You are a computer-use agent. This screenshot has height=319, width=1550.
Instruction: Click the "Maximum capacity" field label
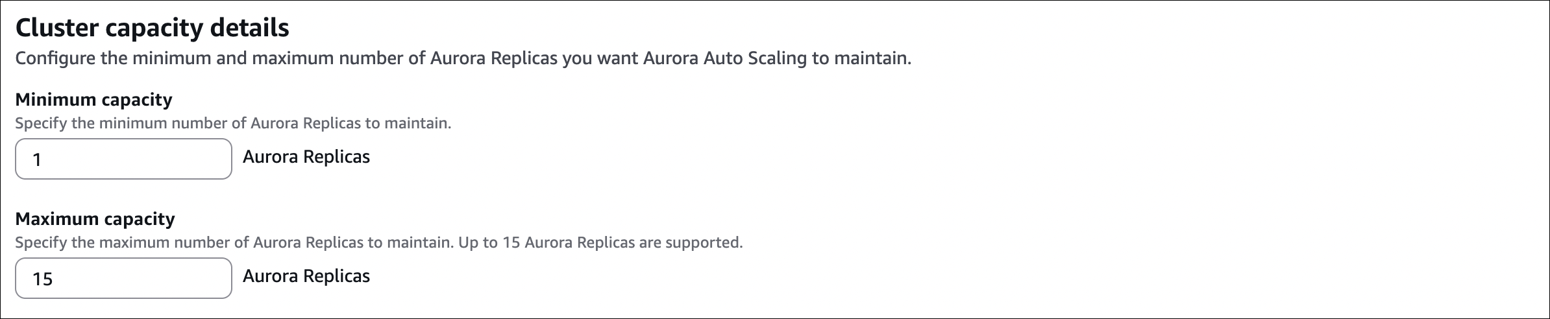click(x=95, y=219)
